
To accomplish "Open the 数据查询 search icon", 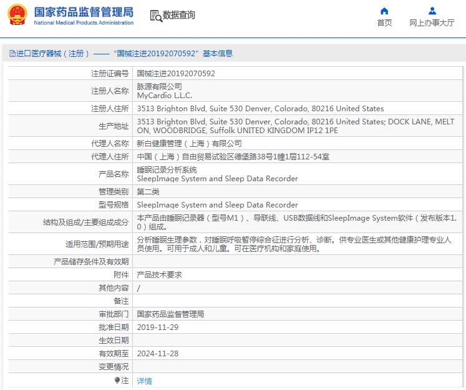I will point(156,16).
